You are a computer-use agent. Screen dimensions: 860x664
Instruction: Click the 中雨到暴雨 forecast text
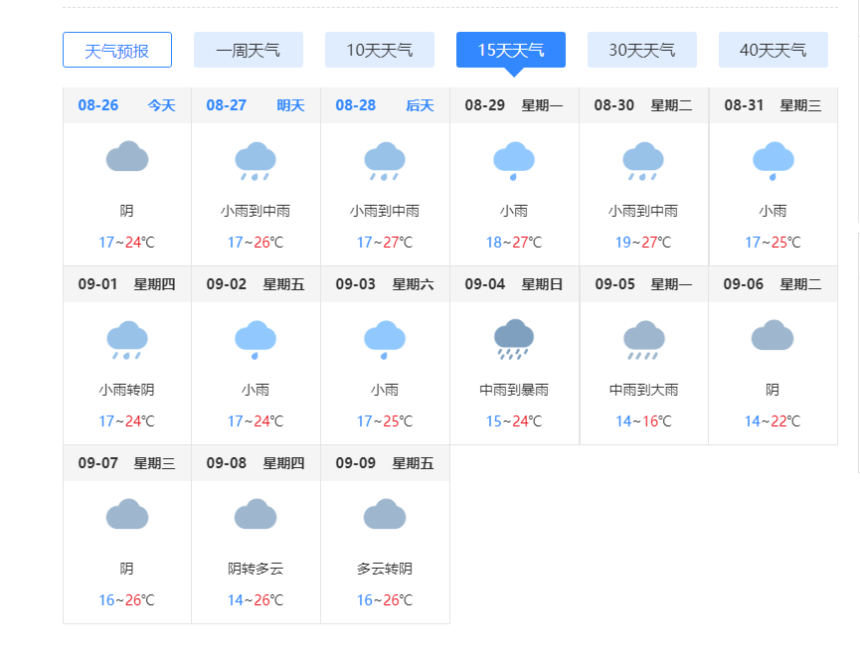pyautogui.click(x=514, y=390)
